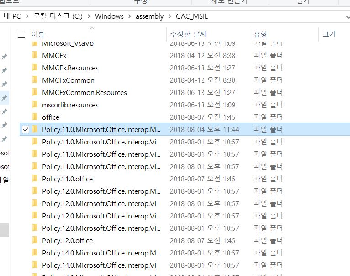This screenshot has width=350, height=276.
Task: Select Policy.12.0.Microsoft.Office.Interop.M... folder name
Action: [101, 191]
